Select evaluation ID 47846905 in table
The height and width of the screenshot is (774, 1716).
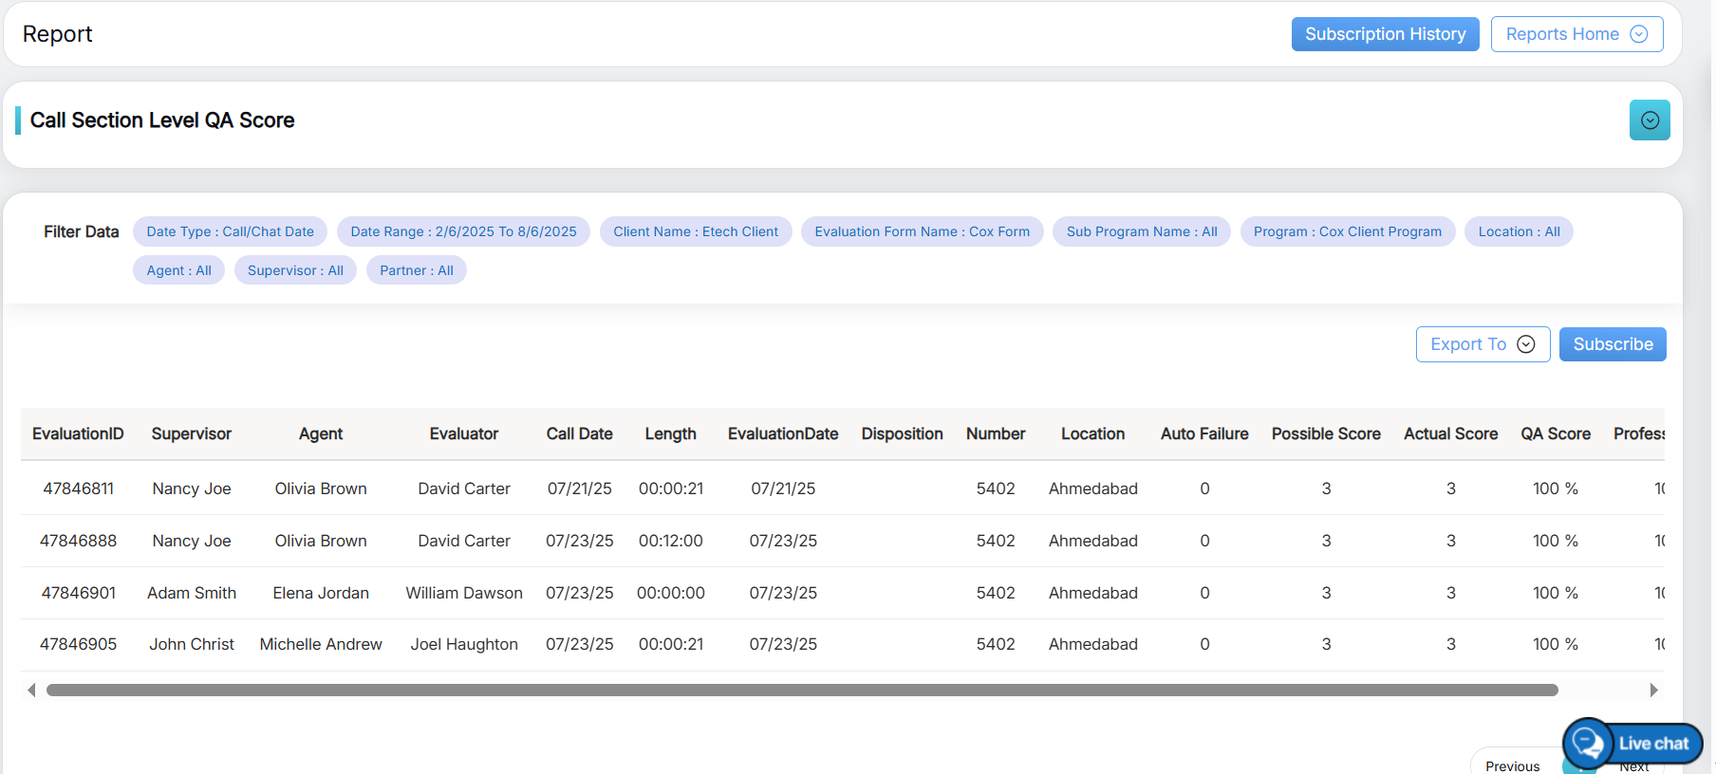coord(78,644)
